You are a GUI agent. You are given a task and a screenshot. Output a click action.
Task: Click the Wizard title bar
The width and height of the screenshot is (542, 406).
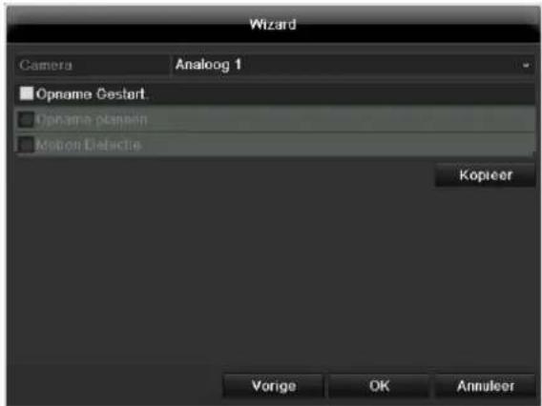click(272, 25)
